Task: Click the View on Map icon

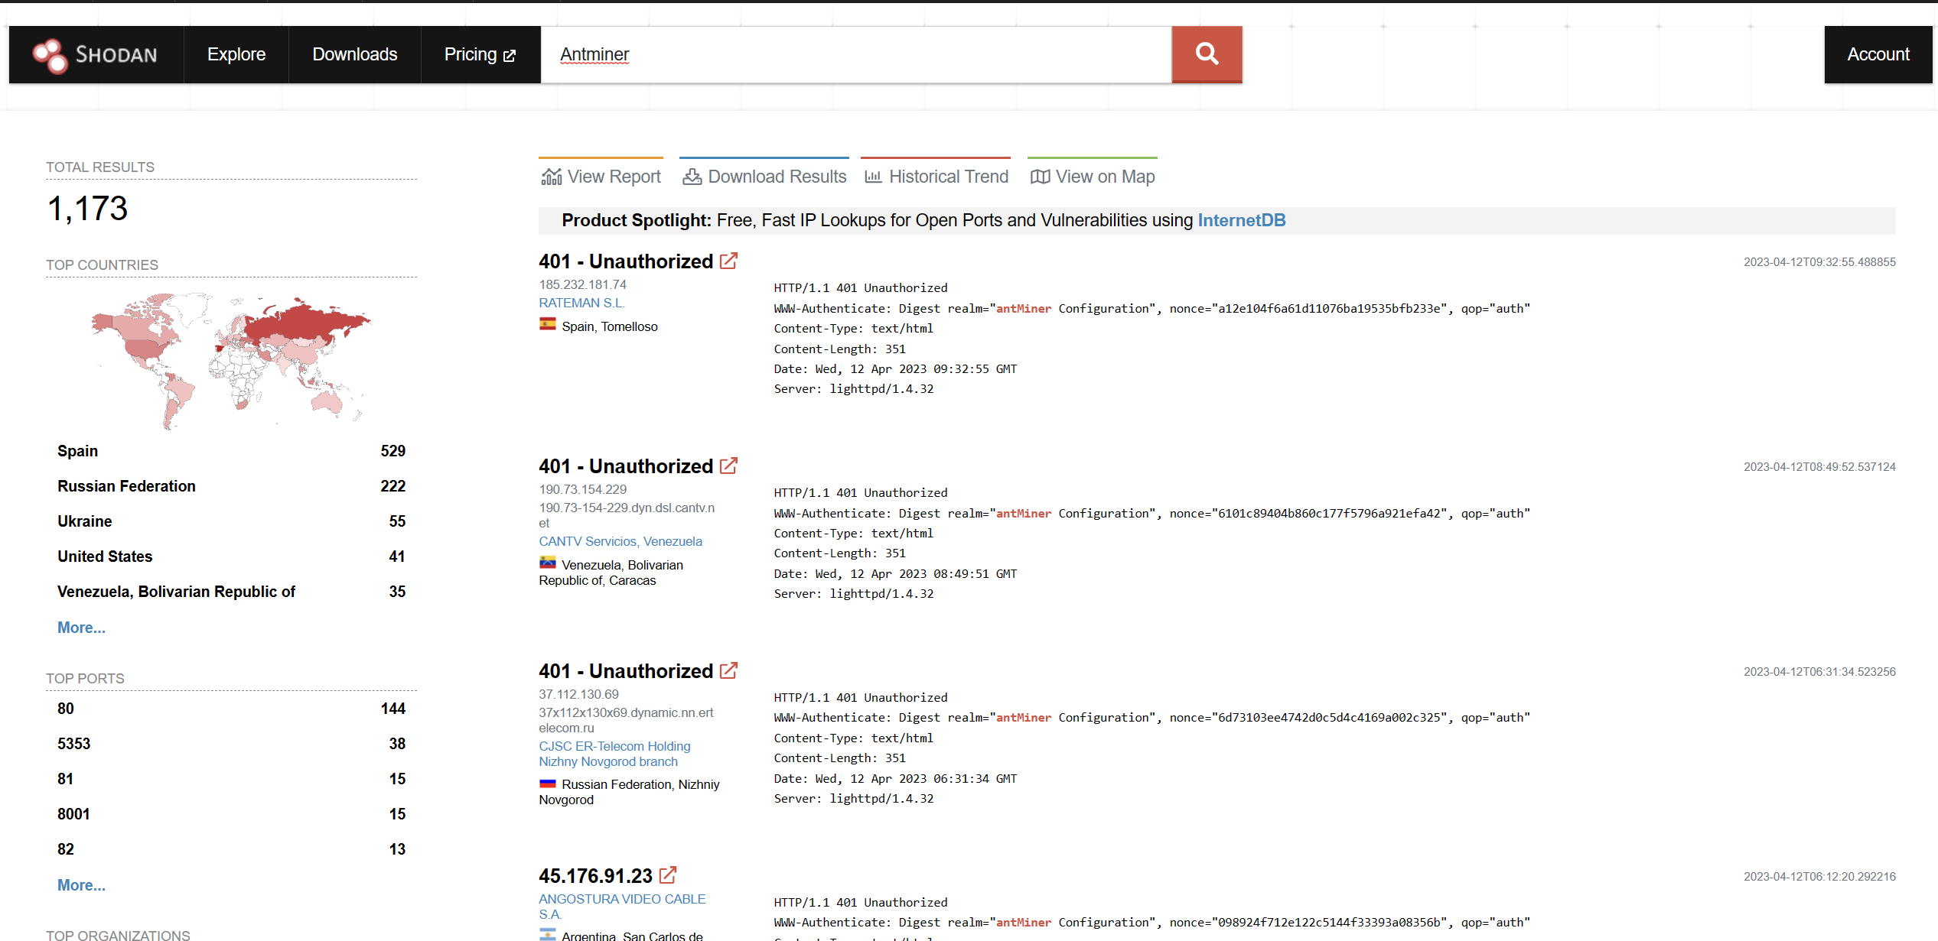Action: pos(1040,177)
